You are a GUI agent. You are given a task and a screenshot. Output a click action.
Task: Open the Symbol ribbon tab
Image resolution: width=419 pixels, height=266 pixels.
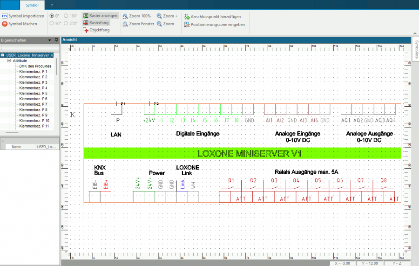pos(32,5)
